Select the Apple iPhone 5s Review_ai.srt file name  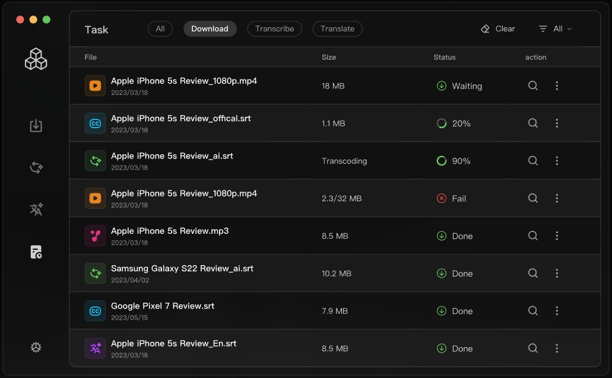click(x=172, y=155)
